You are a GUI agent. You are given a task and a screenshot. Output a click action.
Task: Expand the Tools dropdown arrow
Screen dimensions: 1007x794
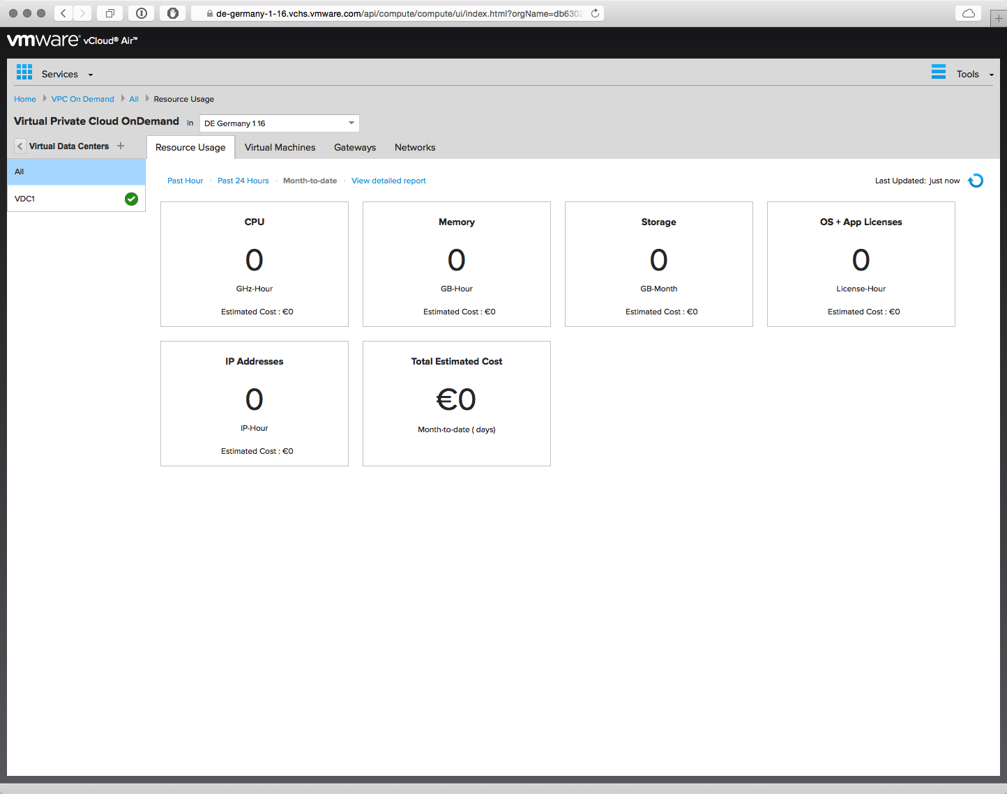[991, 75]
